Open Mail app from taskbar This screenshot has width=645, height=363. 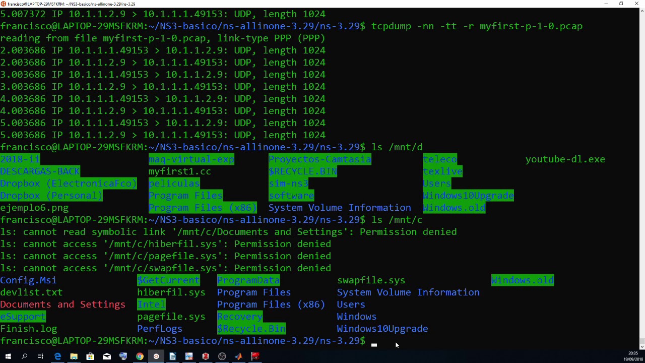click(107, 356)
